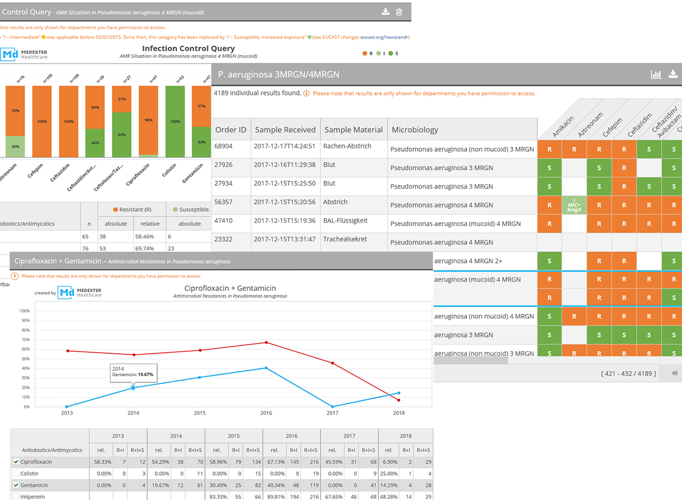The height and width of the screenshot is (500, 682).
Task: Click the 2016 Gentamicin data point
Action: click(x=266, y=368)
